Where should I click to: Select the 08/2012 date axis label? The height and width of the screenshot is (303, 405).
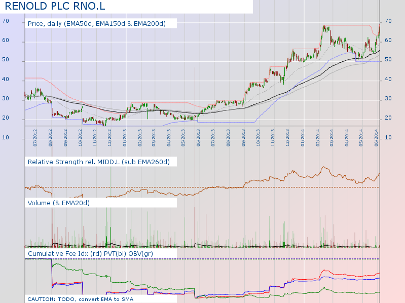tap(50, 138)
